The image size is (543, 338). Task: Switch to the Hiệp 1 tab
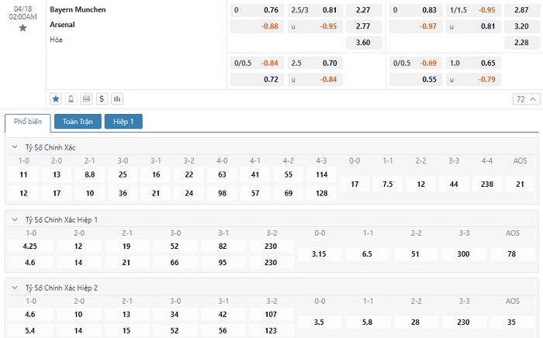tap(123, 122)
